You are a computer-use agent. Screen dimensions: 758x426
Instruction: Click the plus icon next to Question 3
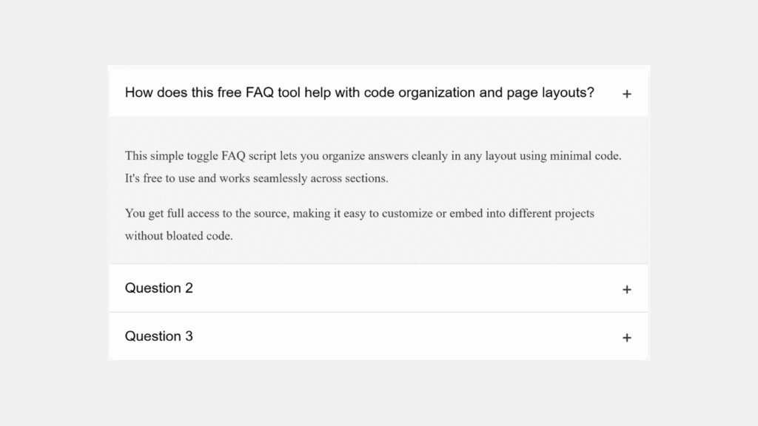pos(626,337)
